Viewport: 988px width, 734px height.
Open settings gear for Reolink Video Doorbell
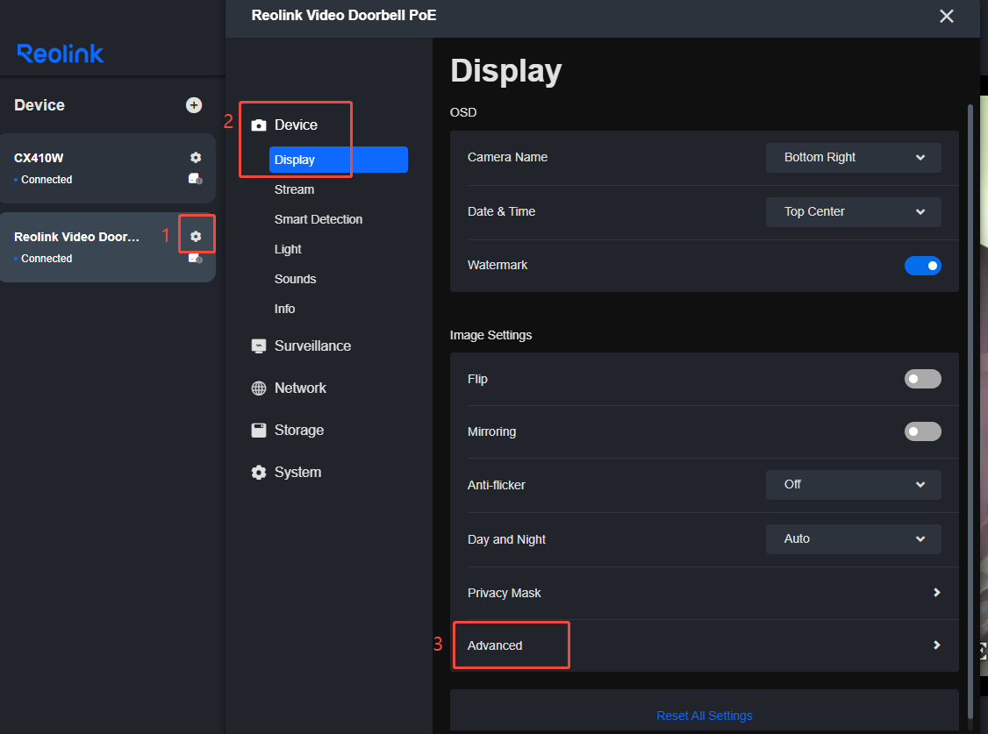tap(196, 237)
